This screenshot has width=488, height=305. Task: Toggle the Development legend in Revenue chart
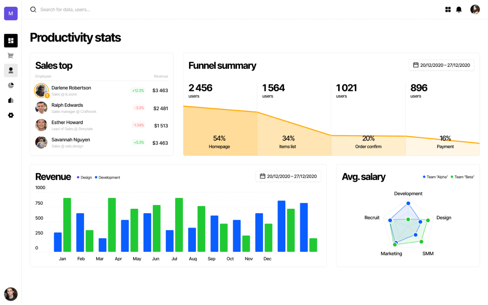pos(107,177)
